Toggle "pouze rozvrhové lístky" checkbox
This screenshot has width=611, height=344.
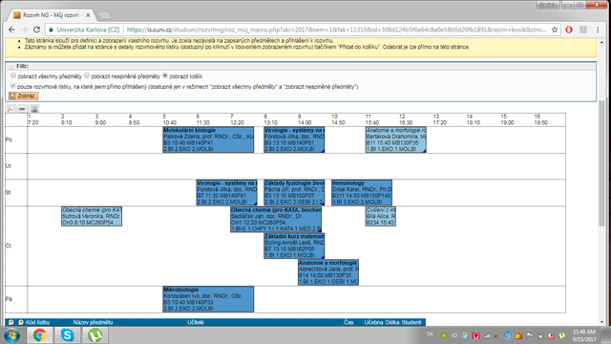click(12, 86)
